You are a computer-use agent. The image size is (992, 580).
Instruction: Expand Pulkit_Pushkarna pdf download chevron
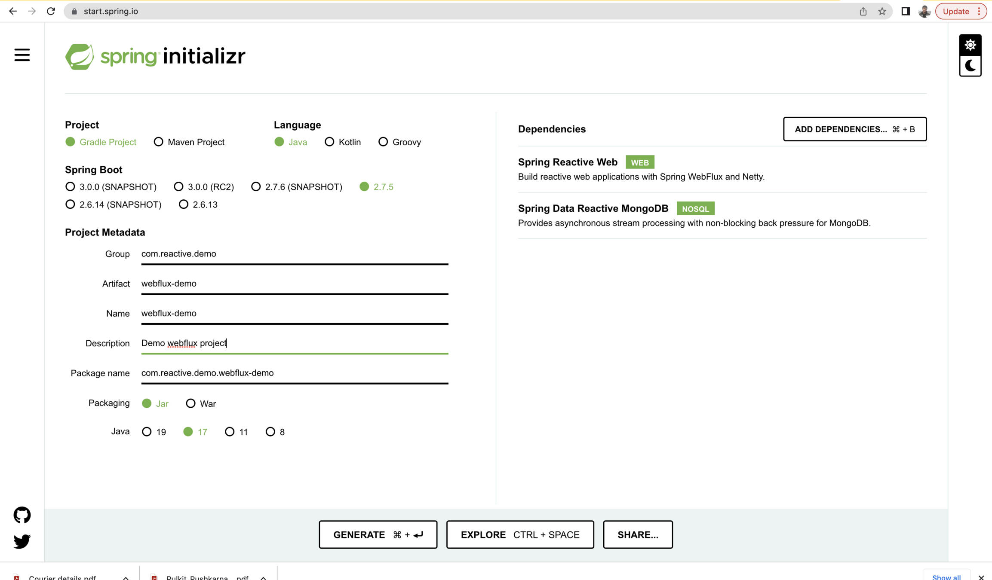263,578
